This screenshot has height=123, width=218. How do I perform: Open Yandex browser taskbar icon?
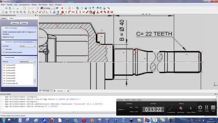155,120
